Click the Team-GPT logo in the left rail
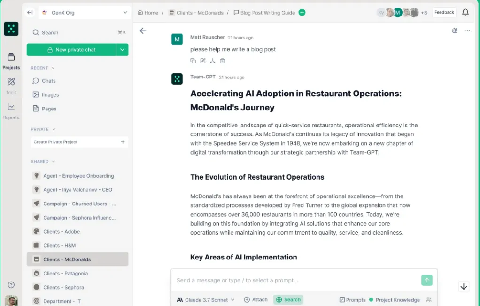Viewport: 480px width, 306px height. (x=11, y=29)
